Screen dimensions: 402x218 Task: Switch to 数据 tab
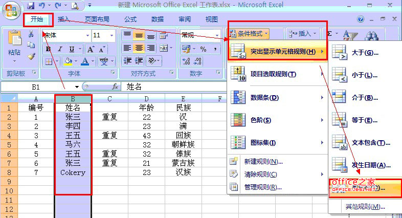(x=158, y=19)
